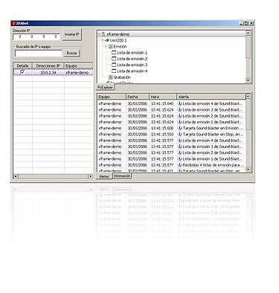Switch to the Información tab

pos(122,176)
